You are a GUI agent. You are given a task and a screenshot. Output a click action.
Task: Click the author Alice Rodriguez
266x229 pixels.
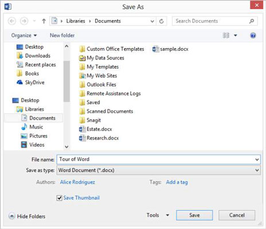point(77,182)
